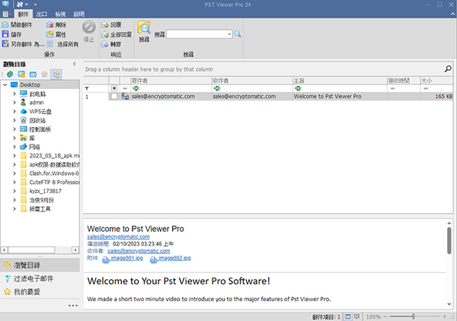Switch to the 出口 ribbon tab
This screenshot has width=457, height=321.
click(x=41, y=14)
